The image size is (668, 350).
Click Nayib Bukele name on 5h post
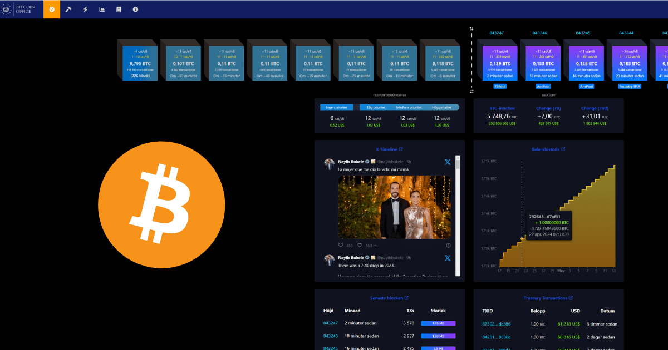pyautogui.click(x=351, y=162)
